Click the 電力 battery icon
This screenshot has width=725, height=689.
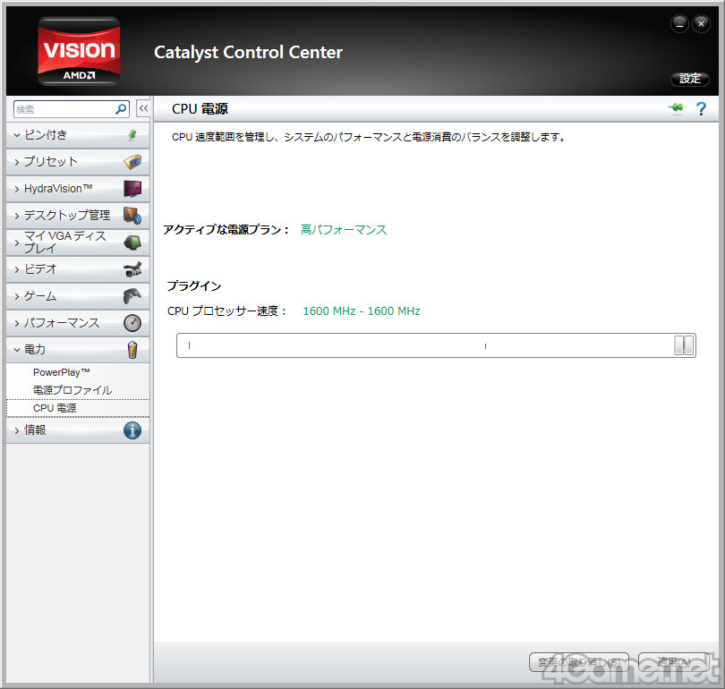point(132,349)
